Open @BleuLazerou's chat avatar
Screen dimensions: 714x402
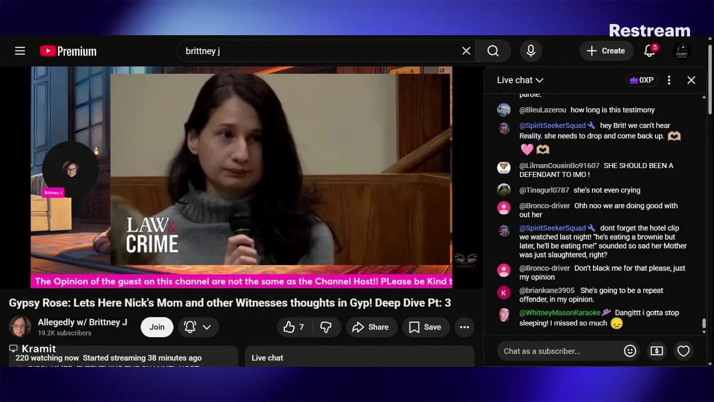504,109
